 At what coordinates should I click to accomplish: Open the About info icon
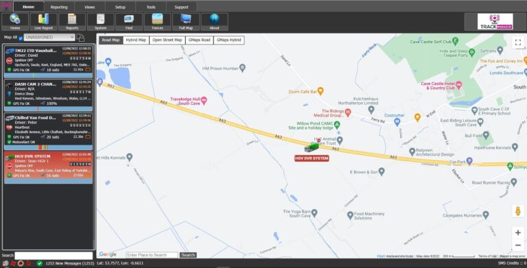point(214,22)
